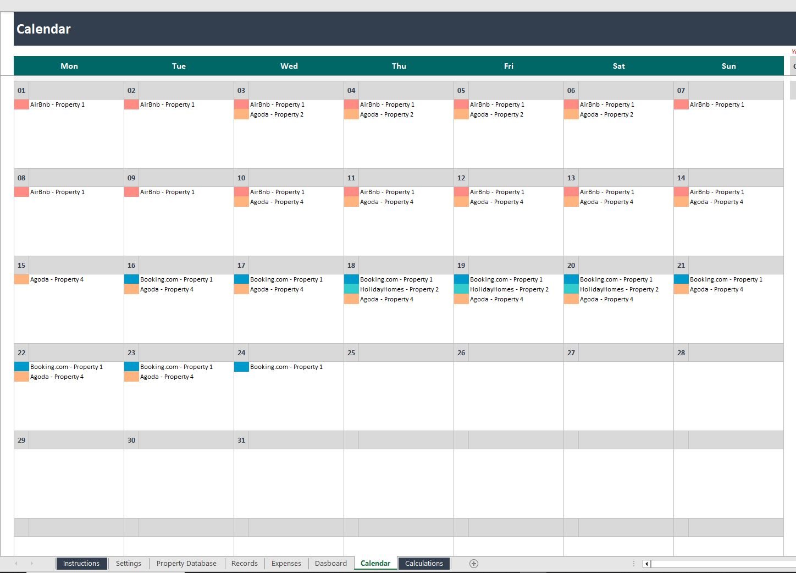Viewport: 796px width, 573px height.
Task: Click the sheet tabs scroll-right arrow
Action: [31, 564]
